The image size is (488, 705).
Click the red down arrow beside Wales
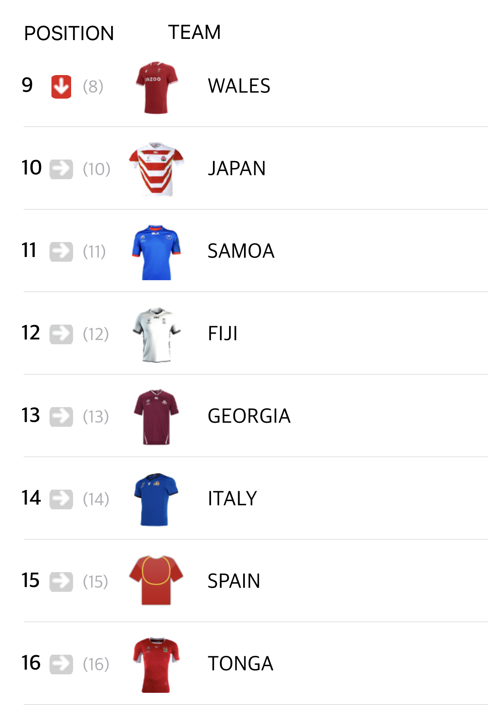[61, 86]
